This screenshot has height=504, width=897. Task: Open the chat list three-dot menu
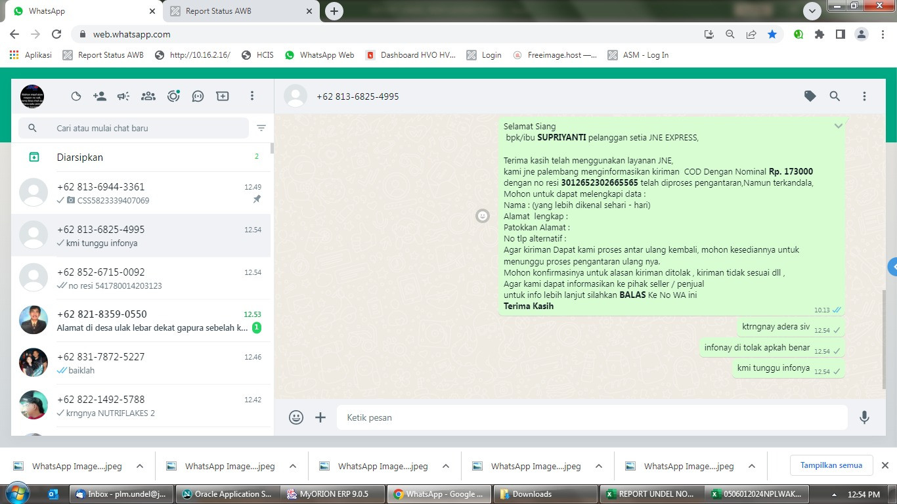click(x=252, y=96)
